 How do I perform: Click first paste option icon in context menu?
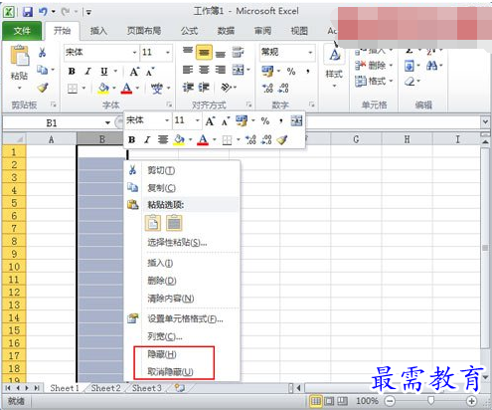point(153,223)
